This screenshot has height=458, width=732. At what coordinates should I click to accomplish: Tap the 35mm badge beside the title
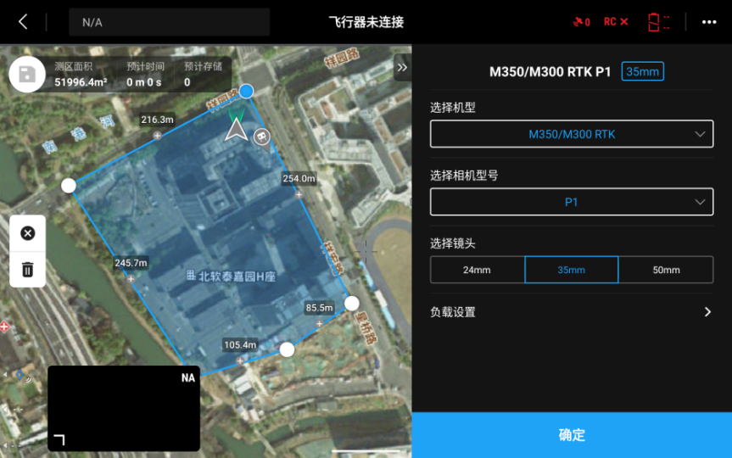(x=642, y=71)
